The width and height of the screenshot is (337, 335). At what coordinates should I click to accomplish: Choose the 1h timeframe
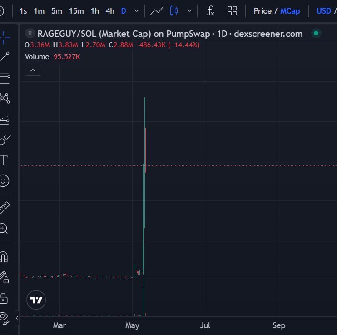pyautogui.click(x=95, y=11)
